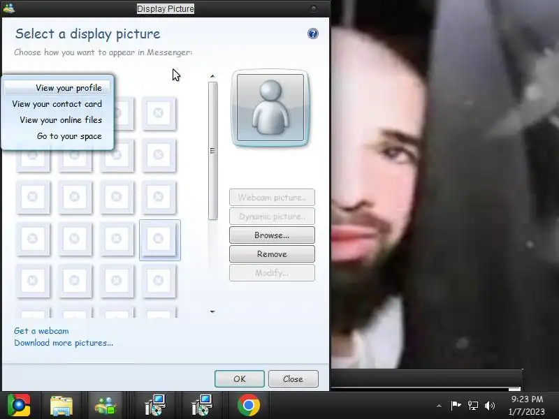Image resolution: width=559 pixels, height=419 pixels.
Task: Click the scroll-down arrow of picture list
Action: click(x=213, y=311)
